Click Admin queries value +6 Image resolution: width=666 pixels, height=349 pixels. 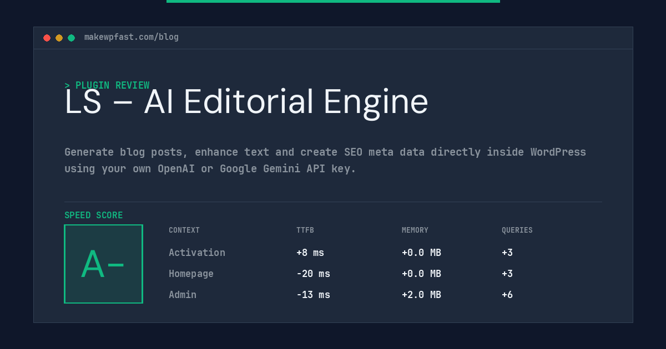(507, 295)
